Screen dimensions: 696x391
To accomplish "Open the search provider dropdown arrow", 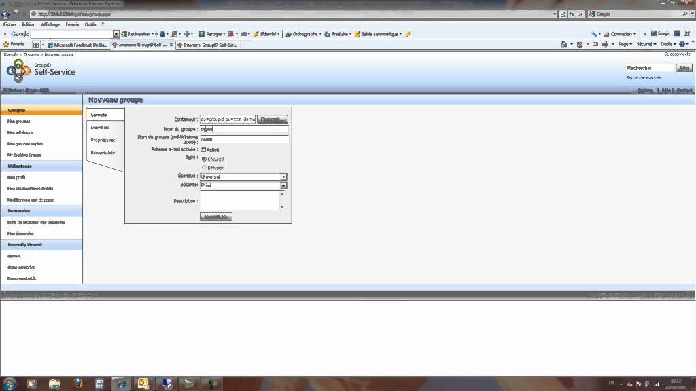I will [x=693, y=14].
